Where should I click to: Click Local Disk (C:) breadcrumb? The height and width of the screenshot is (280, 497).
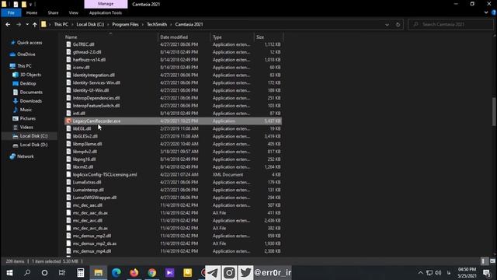coord(90,24)
